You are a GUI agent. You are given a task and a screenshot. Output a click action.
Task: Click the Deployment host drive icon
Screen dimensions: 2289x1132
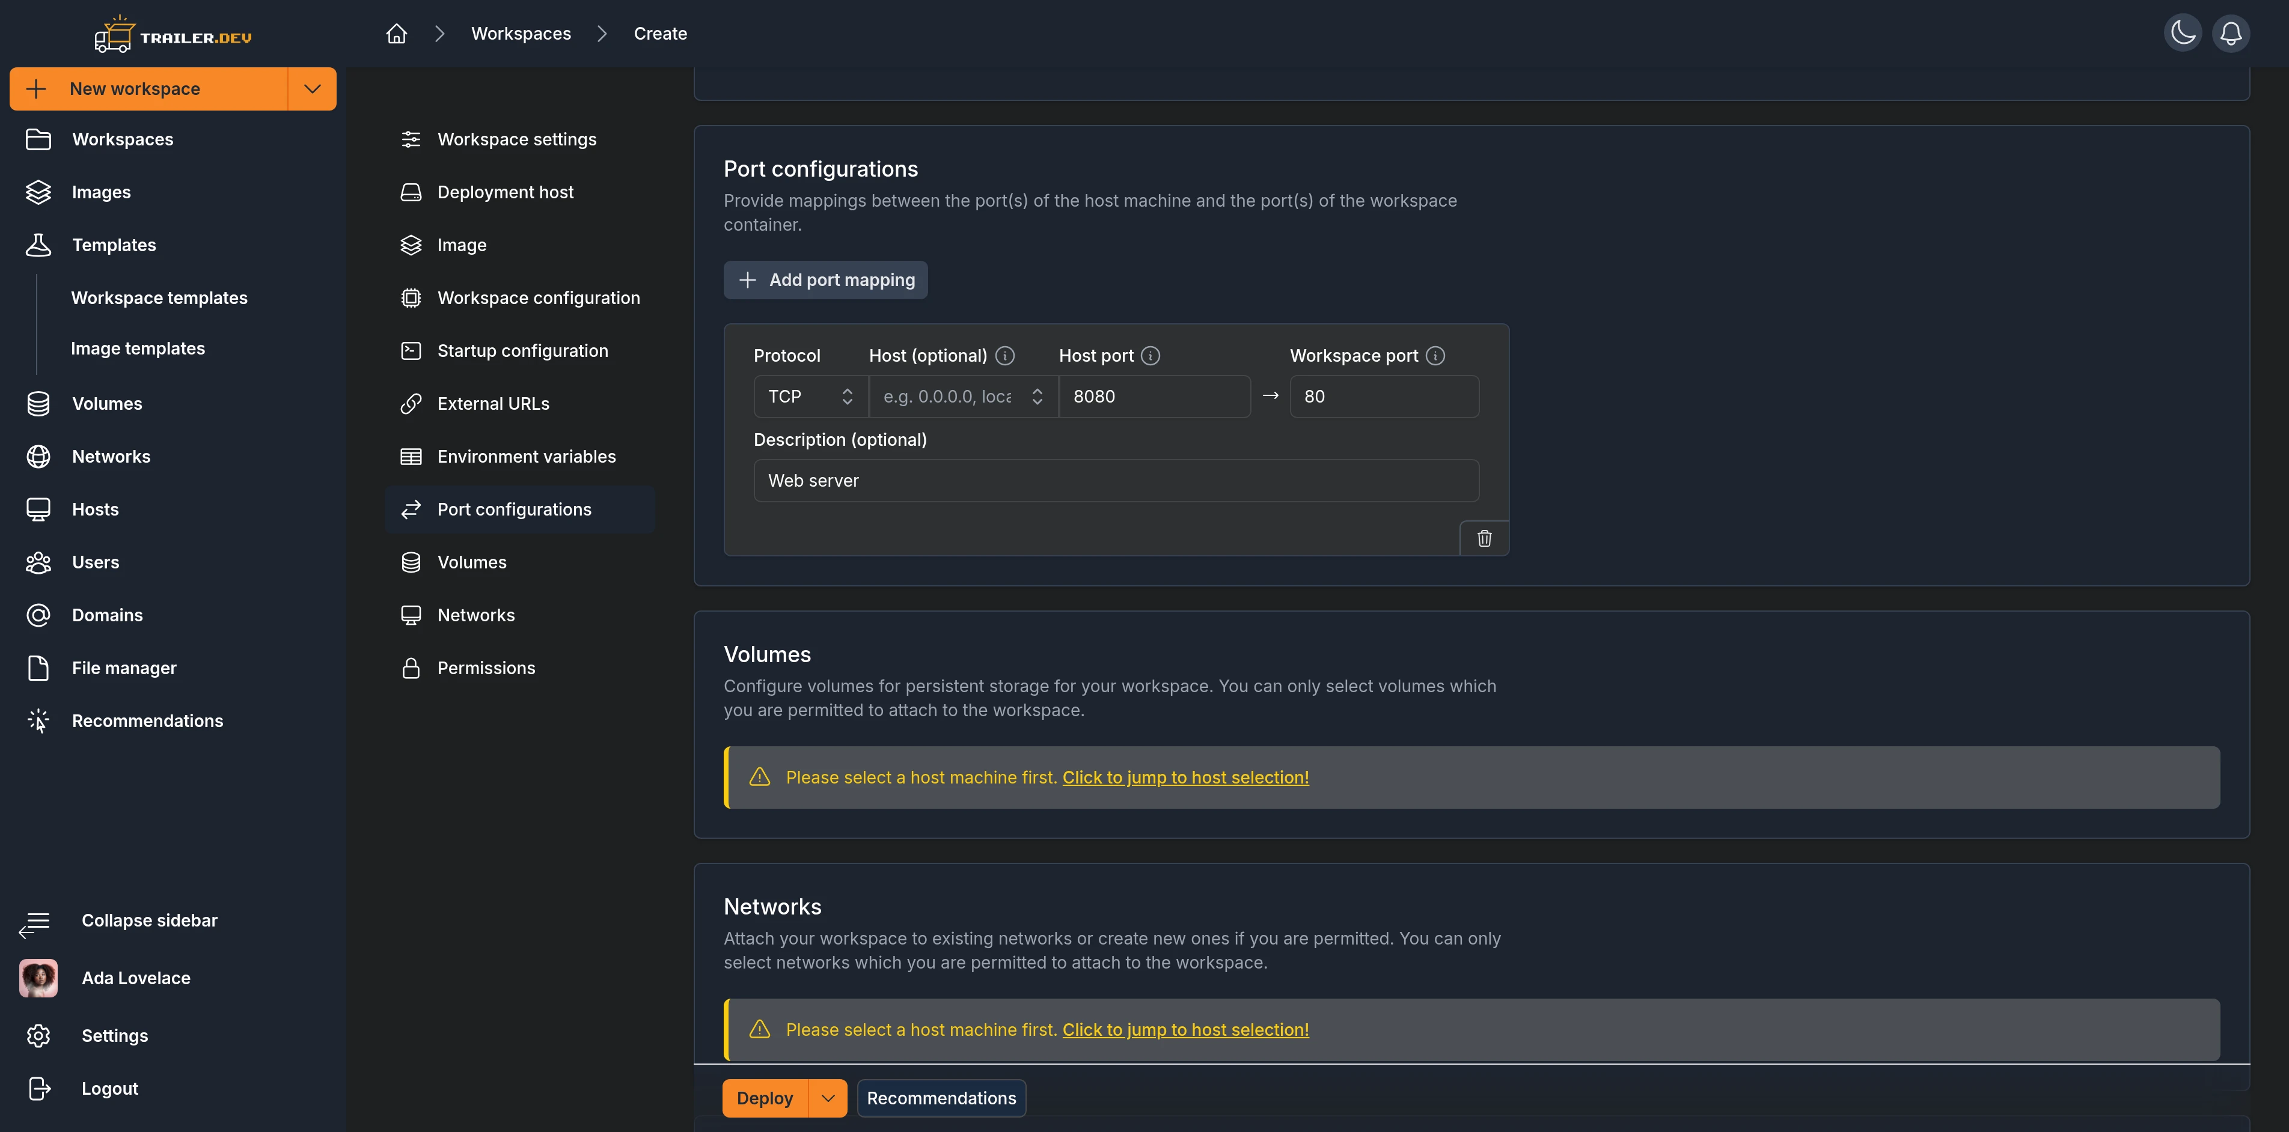pyautogui.click(x=411, y=192)
